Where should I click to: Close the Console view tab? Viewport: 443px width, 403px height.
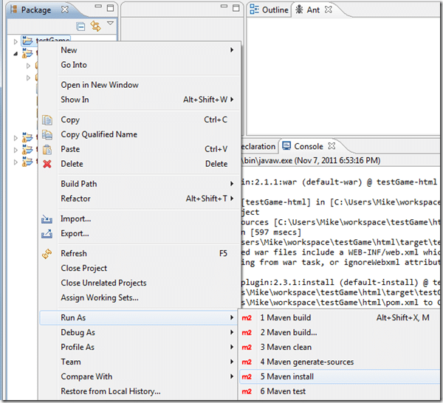point(332,145)
